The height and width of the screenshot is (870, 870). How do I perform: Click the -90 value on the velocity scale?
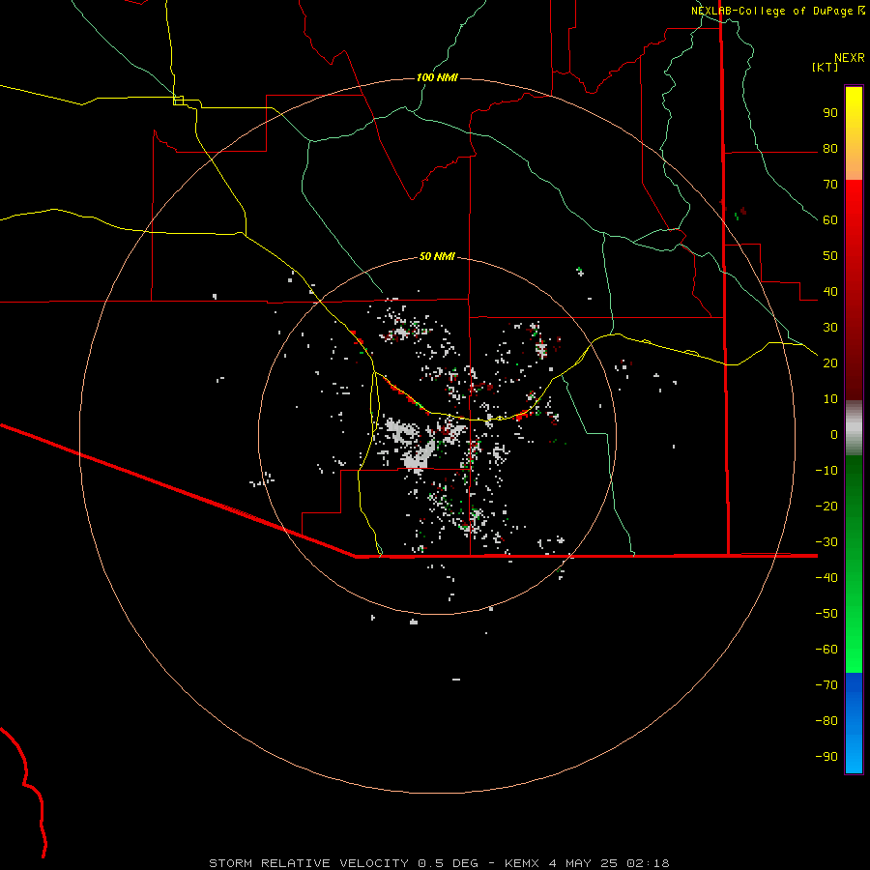click(826, 756)
